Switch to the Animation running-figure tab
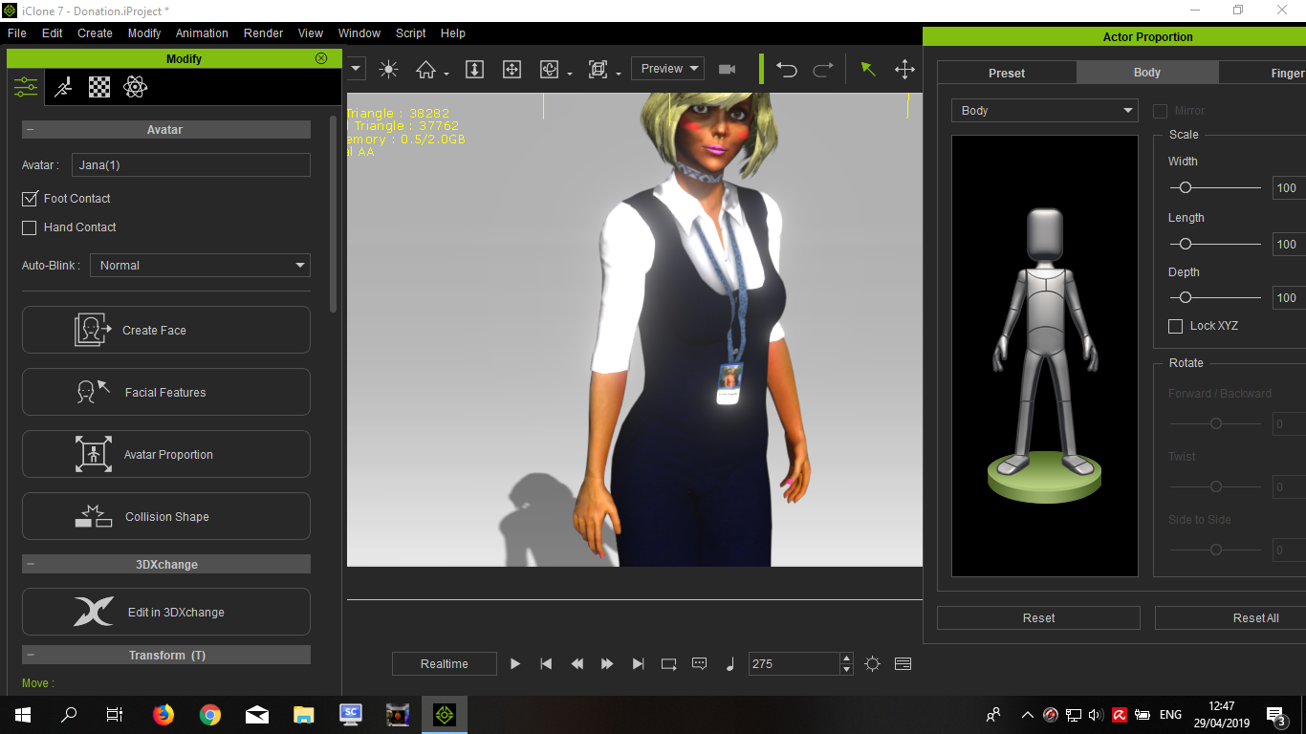 point(62,88)
